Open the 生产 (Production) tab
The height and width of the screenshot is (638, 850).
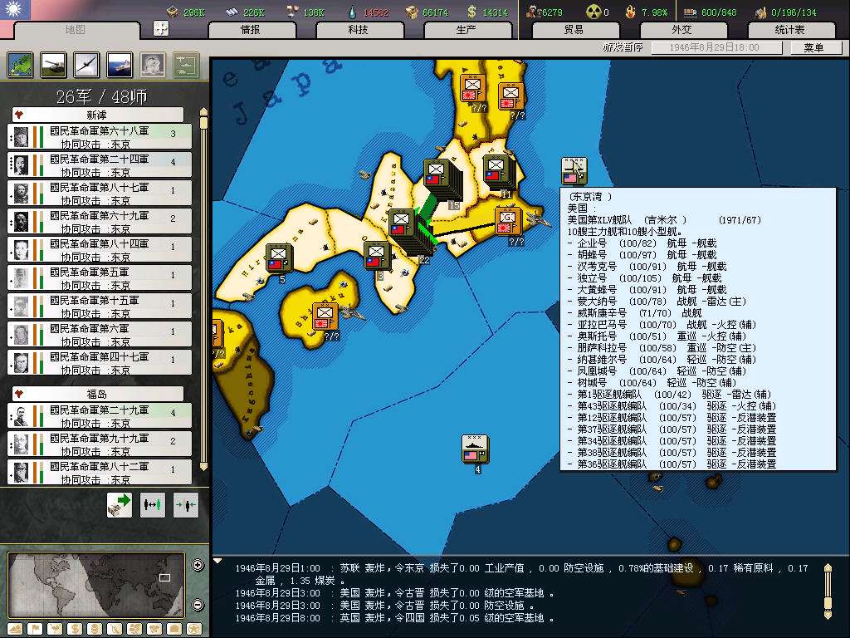coord(467,30)
